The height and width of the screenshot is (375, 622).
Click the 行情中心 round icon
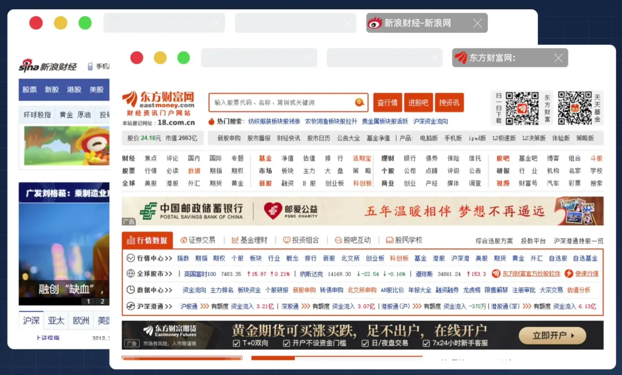(131, 258)
